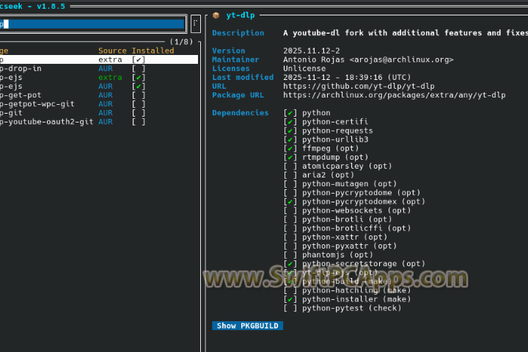This screenshot has height=352, width=528.
Task: Click the python-mutagen (opt) dependency
Action: tap(349, 184)
